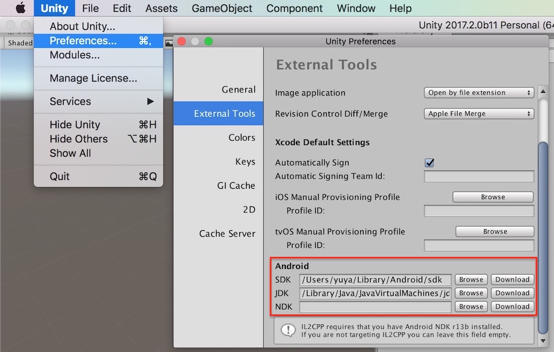This screenshot has height=352, width=554.
Task: Click the JDK path field
Action: point(375,293)
